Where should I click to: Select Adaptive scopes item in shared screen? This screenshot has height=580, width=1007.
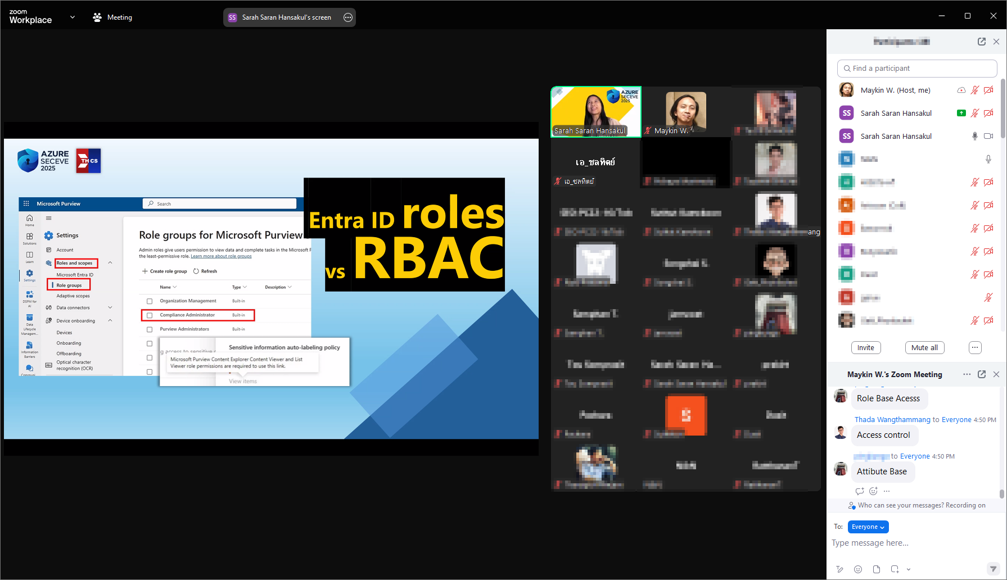73,296
